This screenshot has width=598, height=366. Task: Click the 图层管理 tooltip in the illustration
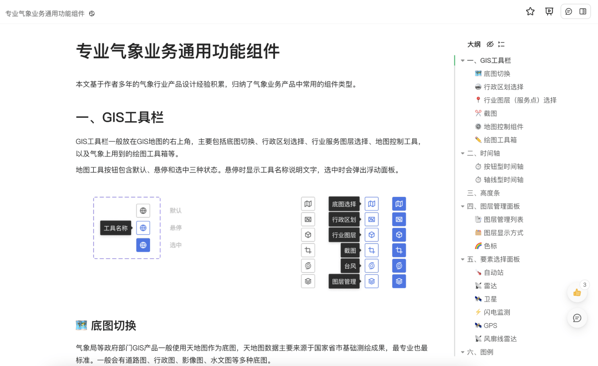tap(344, 281)
